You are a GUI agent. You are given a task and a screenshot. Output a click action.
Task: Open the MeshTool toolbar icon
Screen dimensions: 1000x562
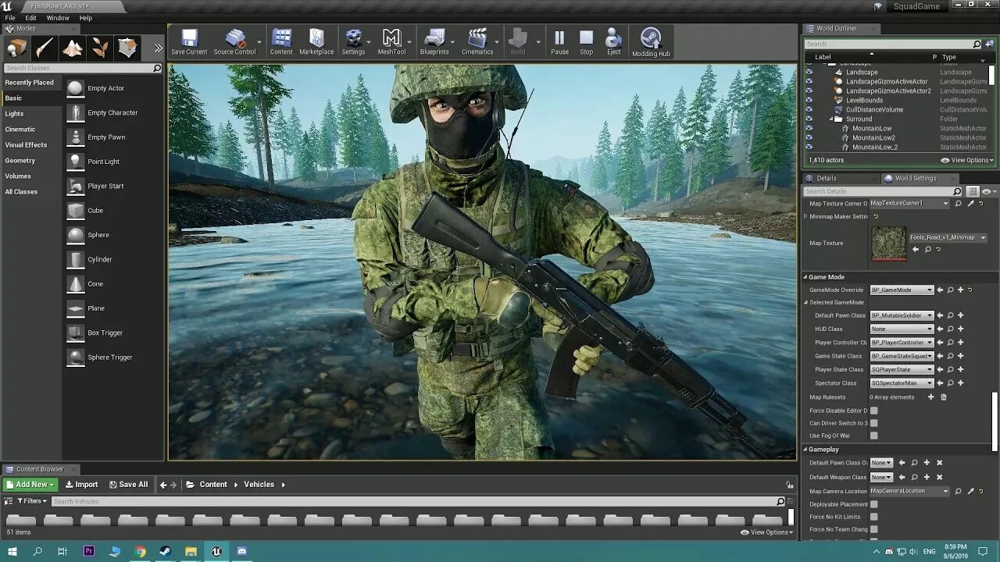point(391,42)
